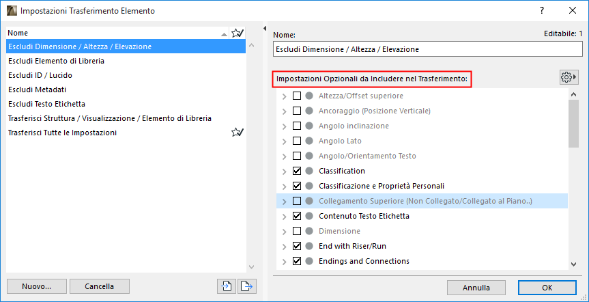Expand the Endings and Connections row
Viewport: 589px width, 302px height.
coord(284,261)
